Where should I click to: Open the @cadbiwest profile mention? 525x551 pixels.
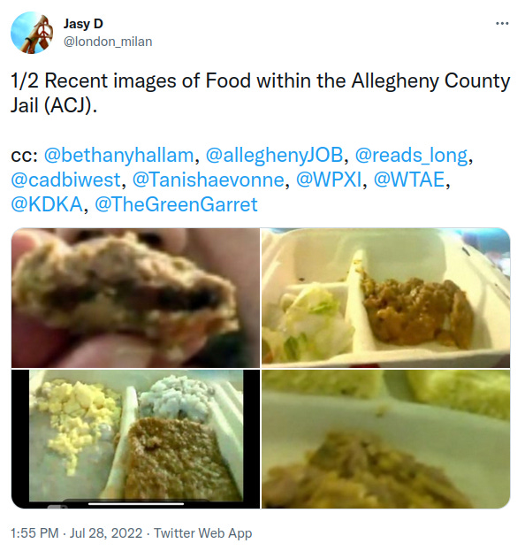tap(65, 180)
